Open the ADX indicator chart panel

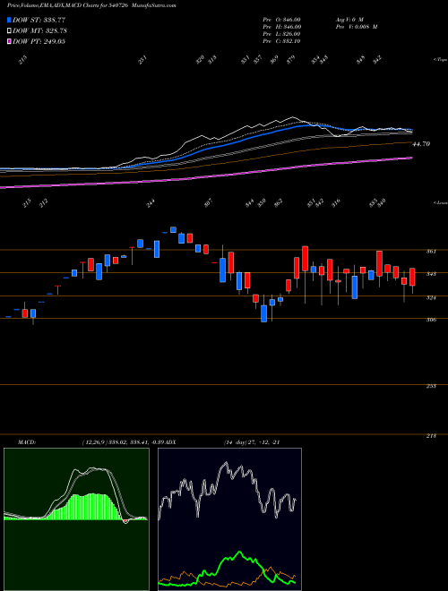point(229,519)
